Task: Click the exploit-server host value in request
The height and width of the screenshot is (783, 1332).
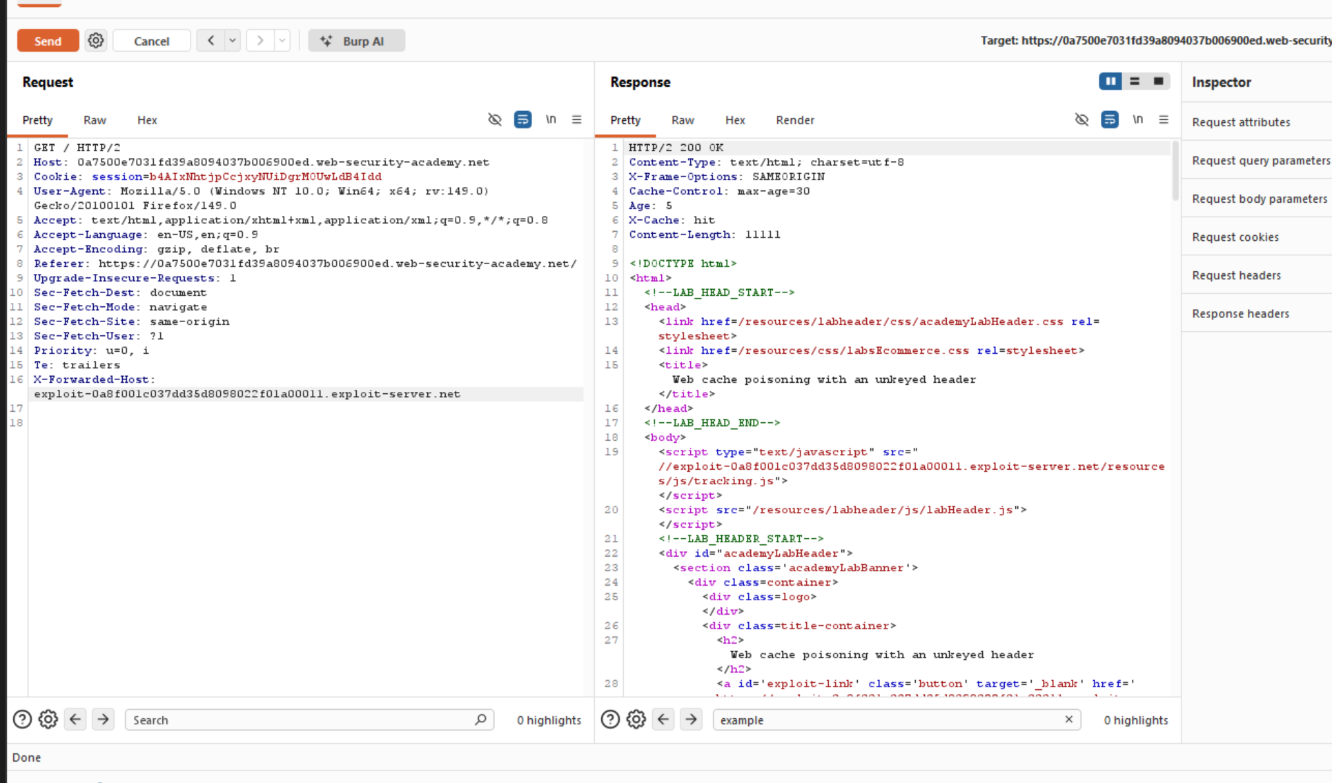Action: click(x=247, y=394)
